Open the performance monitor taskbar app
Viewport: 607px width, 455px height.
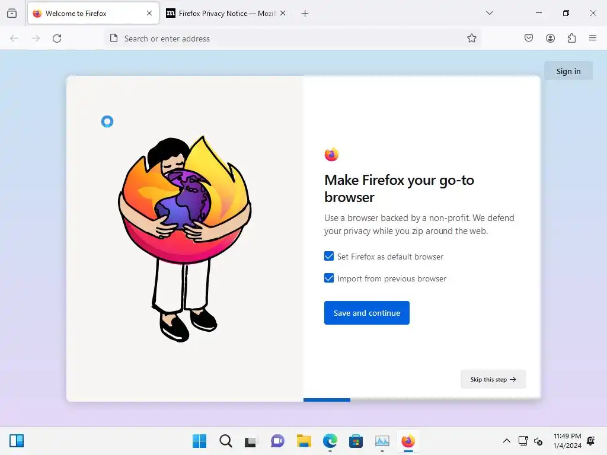[x=382, y=441]
